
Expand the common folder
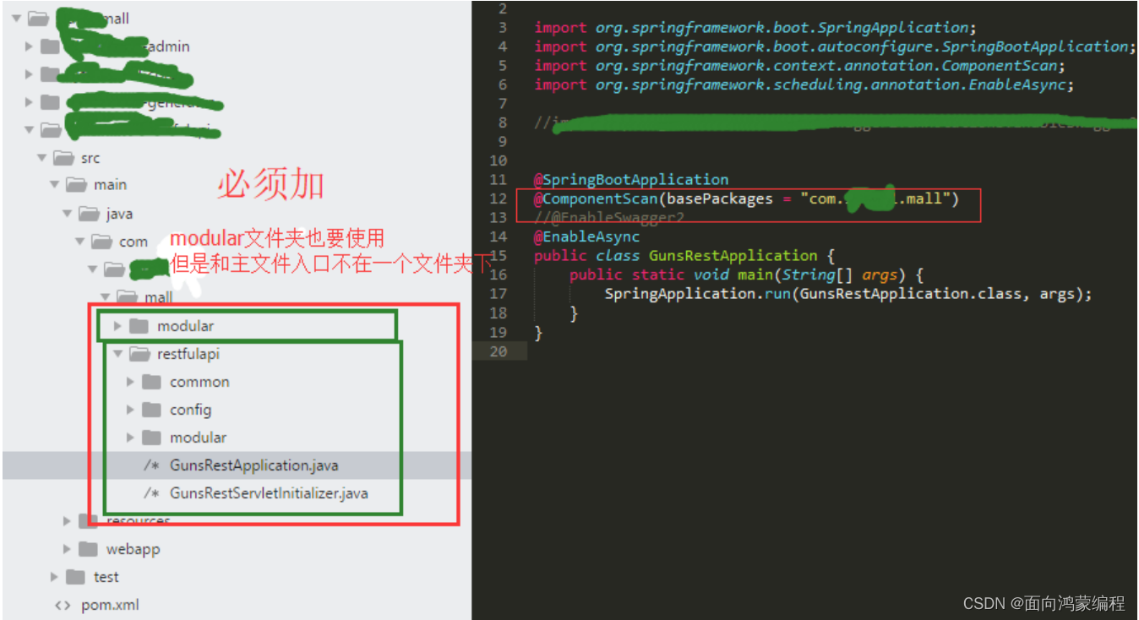click(130, 382)
